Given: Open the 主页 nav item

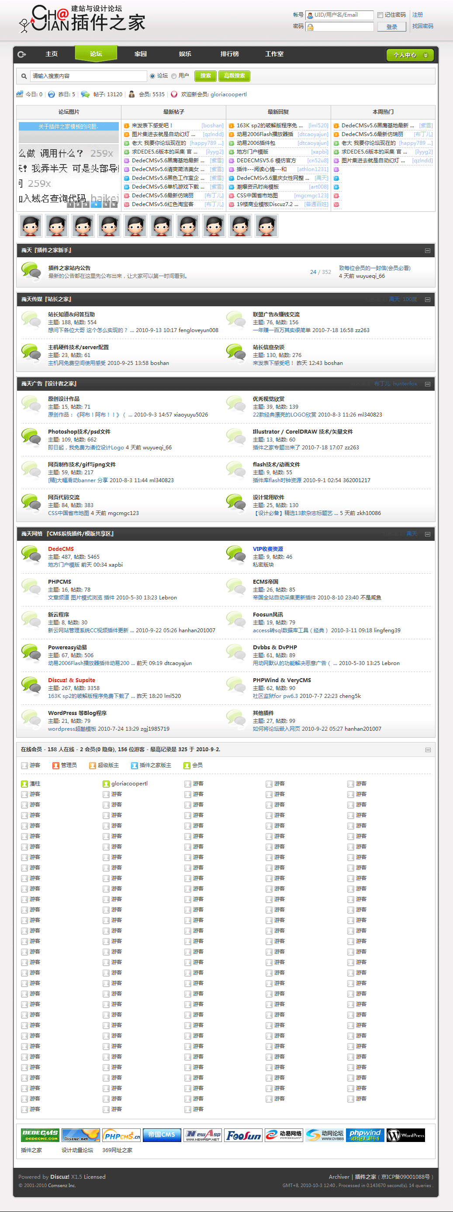Looking at the screenshot, I should click(51, 54).
